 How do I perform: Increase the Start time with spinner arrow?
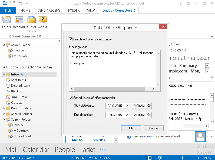pyautogui.click(x=149, y=105)
